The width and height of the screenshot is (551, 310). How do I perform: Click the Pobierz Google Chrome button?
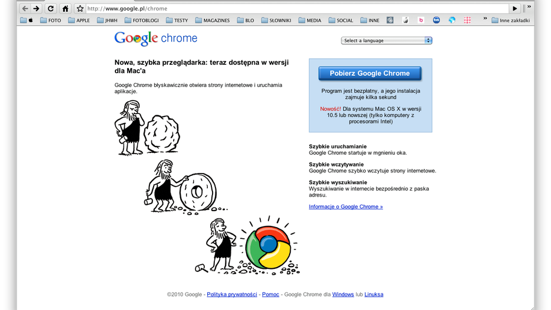tap(370, 74)
